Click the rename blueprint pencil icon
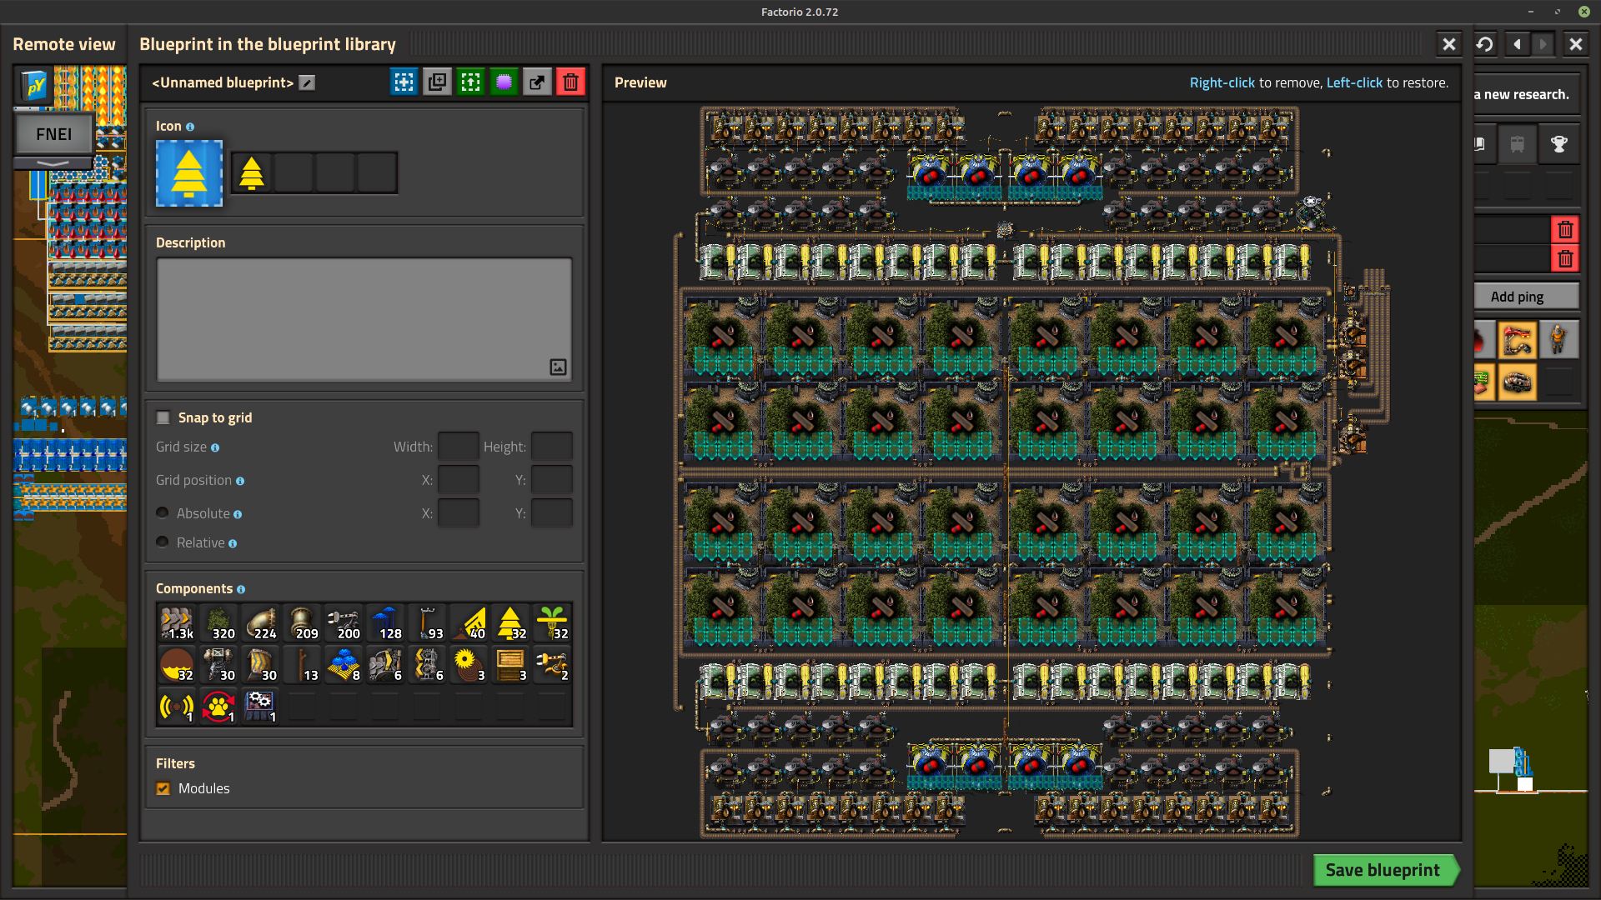The image size is (1601, 900). (x=307, y=82)
